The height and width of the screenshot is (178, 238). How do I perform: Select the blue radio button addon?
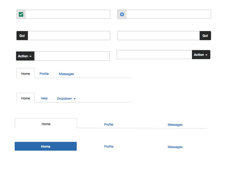(x=122, y=14)
